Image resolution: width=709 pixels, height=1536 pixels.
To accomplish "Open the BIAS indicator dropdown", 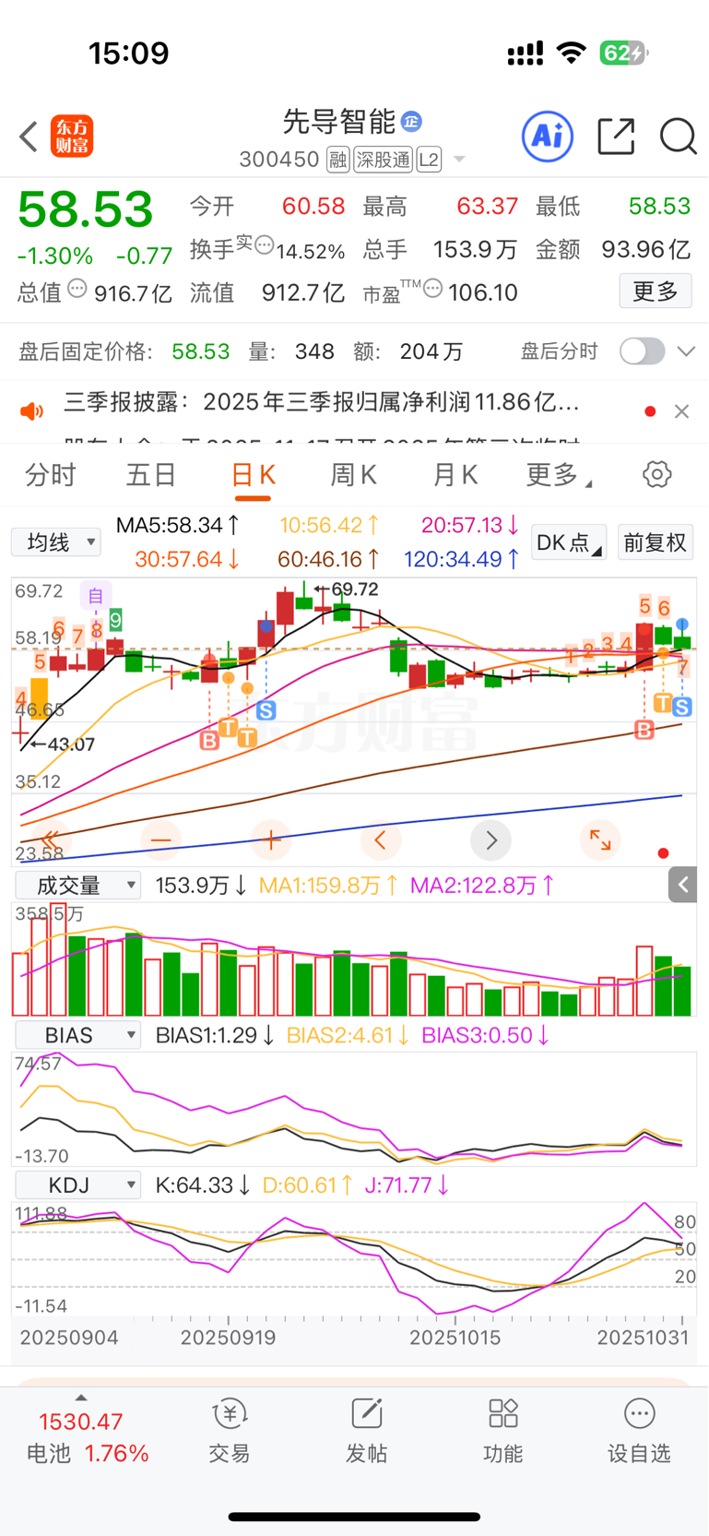I will 78,1035.
